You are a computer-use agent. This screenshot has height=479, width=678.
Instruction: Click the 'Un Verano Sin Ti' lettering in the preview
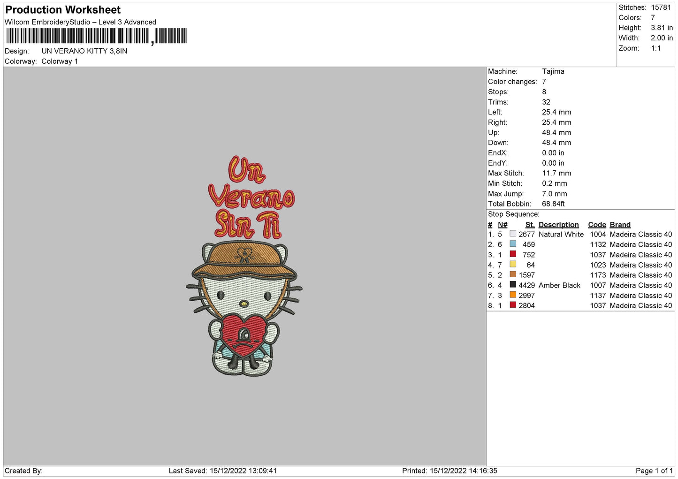click(251, 197)
